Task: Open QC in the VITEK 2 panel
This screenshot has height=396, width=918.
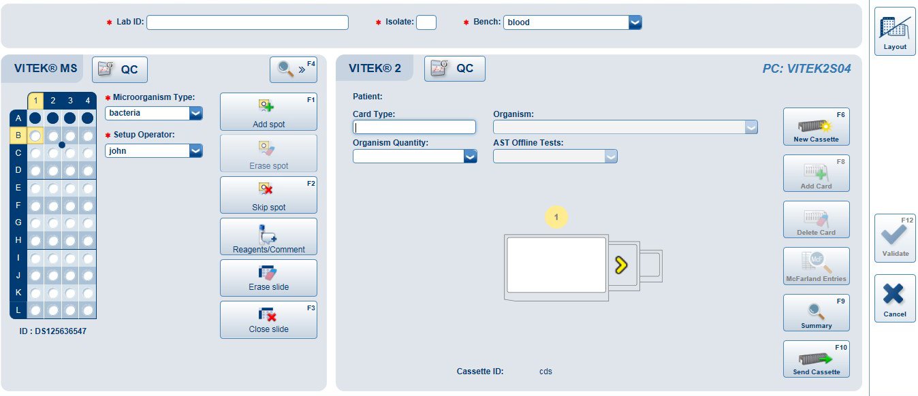Action: coord(455,69)
